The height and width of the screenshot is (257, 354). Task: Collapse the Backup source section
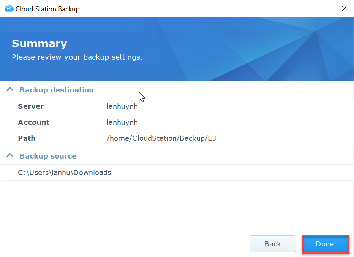pyautogui.click(x=9, y=155)
